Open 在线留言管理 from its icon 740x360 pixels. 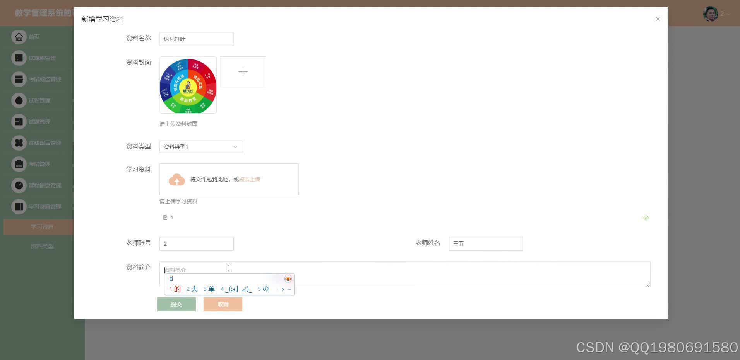19,143
